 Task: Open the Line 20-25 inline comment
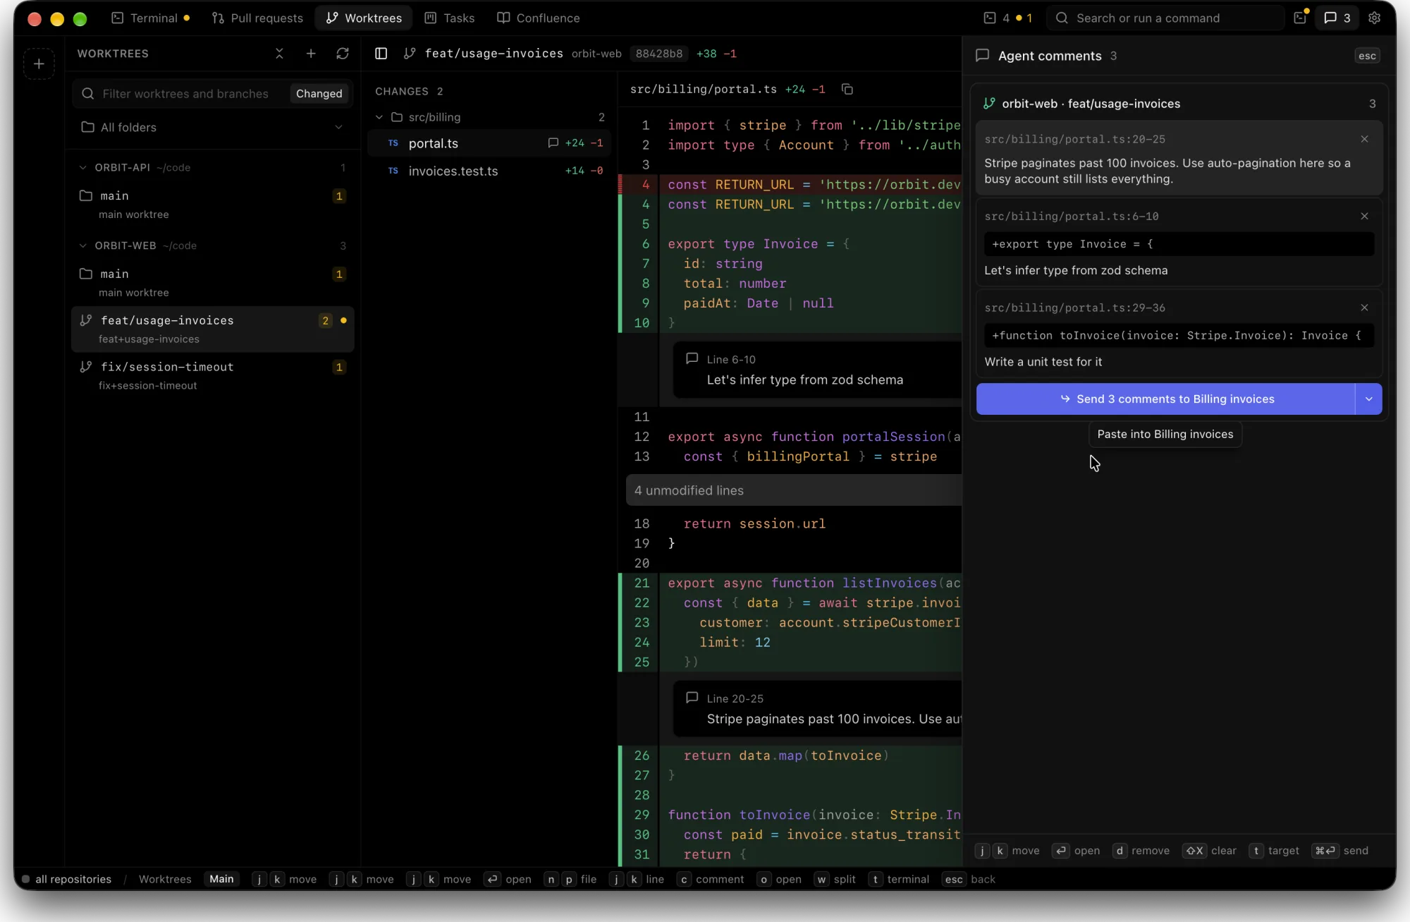click(x=818, y=709)
